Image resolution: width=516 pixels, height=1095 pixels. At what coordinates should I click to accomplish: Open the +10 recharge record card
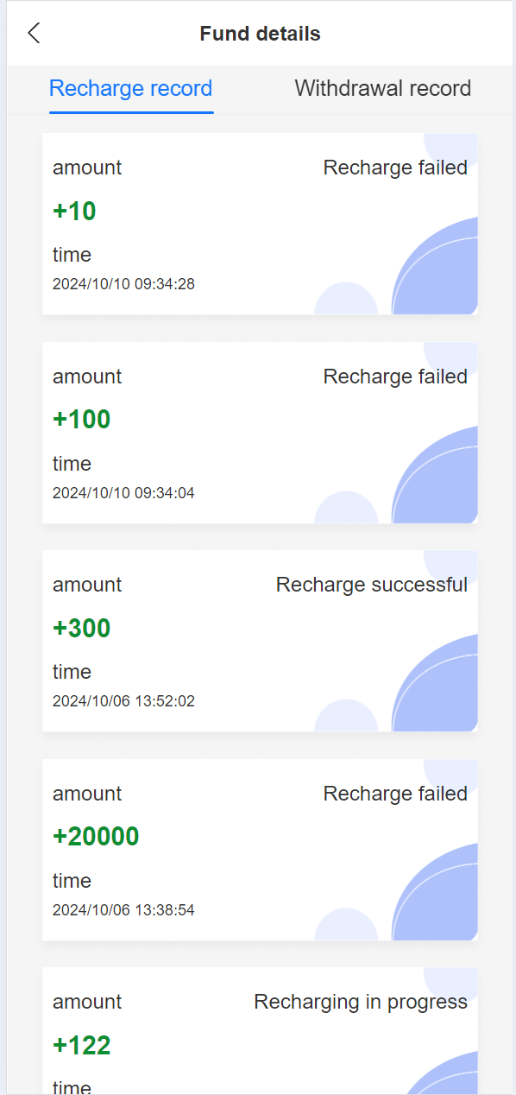[x=260, y=225]
